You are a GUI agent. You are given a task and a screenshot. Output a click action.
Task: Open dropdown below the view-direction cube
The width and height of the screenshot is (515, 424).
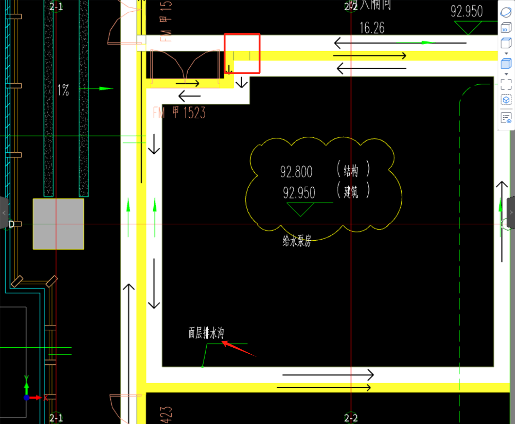tap(506, 54)
